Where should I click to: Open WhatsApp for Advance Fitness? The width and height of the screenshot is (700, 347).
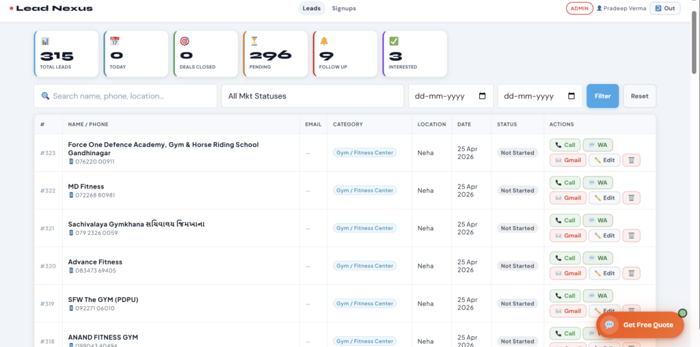point(597,258)
